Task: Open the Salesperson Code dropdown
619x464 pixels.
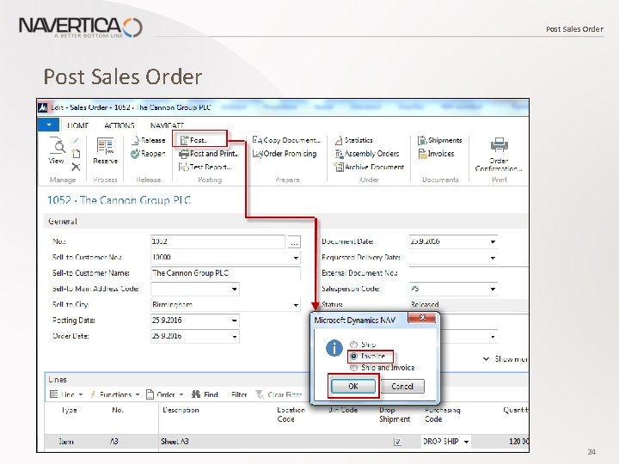Action: point(493,289)
